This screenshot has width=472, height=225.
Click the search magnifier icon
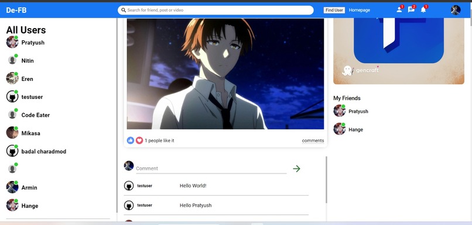[124, 10]
